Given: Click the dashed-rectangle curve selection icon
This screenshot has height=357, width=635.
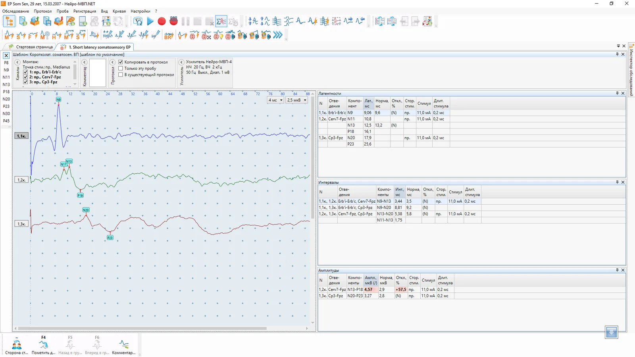Looking at the screenshot, I should pos(337,21).
